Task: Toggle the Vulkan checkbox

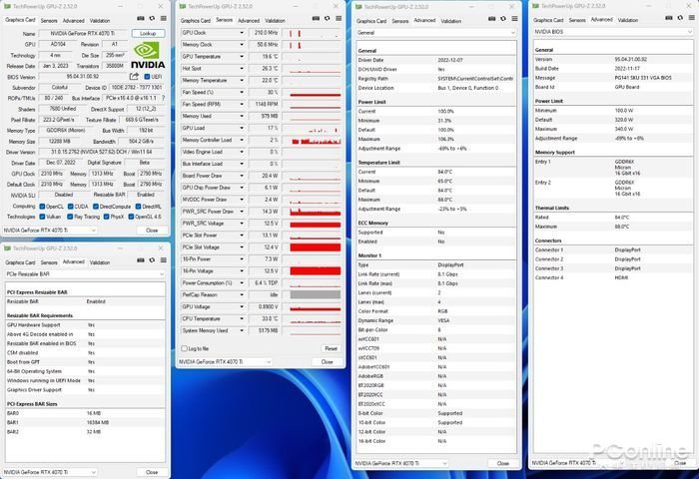Action: point(42,217)
